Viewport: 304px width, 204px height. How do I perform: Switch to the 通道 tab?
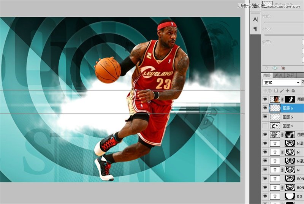pyautogui.click(x=279, y=75)
